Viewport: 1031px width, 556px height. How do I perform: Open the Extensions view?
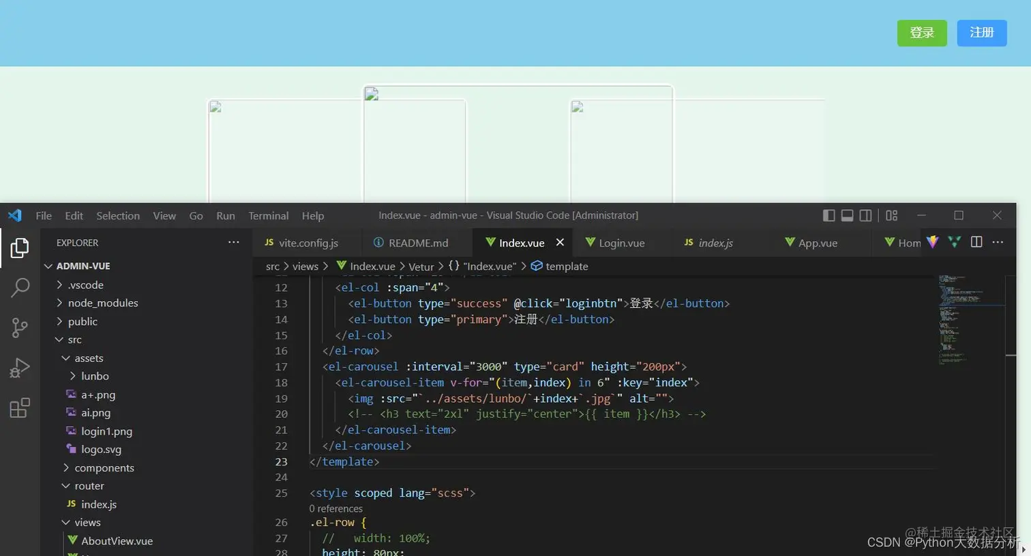point(20,408)
